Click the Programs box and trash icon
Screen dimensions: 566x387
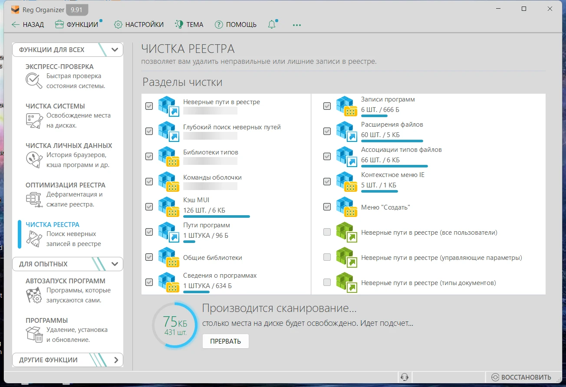[x=34, y=335]
